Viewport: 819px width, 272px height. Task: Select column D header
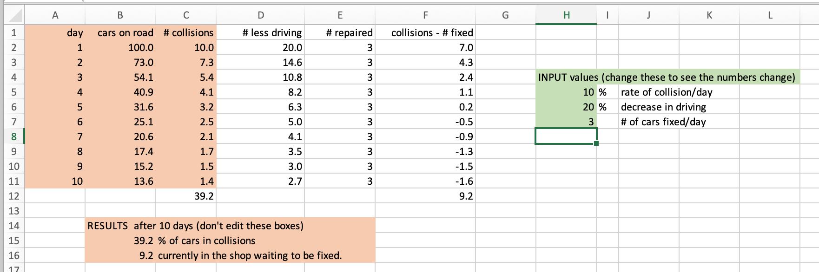[260, 15]
